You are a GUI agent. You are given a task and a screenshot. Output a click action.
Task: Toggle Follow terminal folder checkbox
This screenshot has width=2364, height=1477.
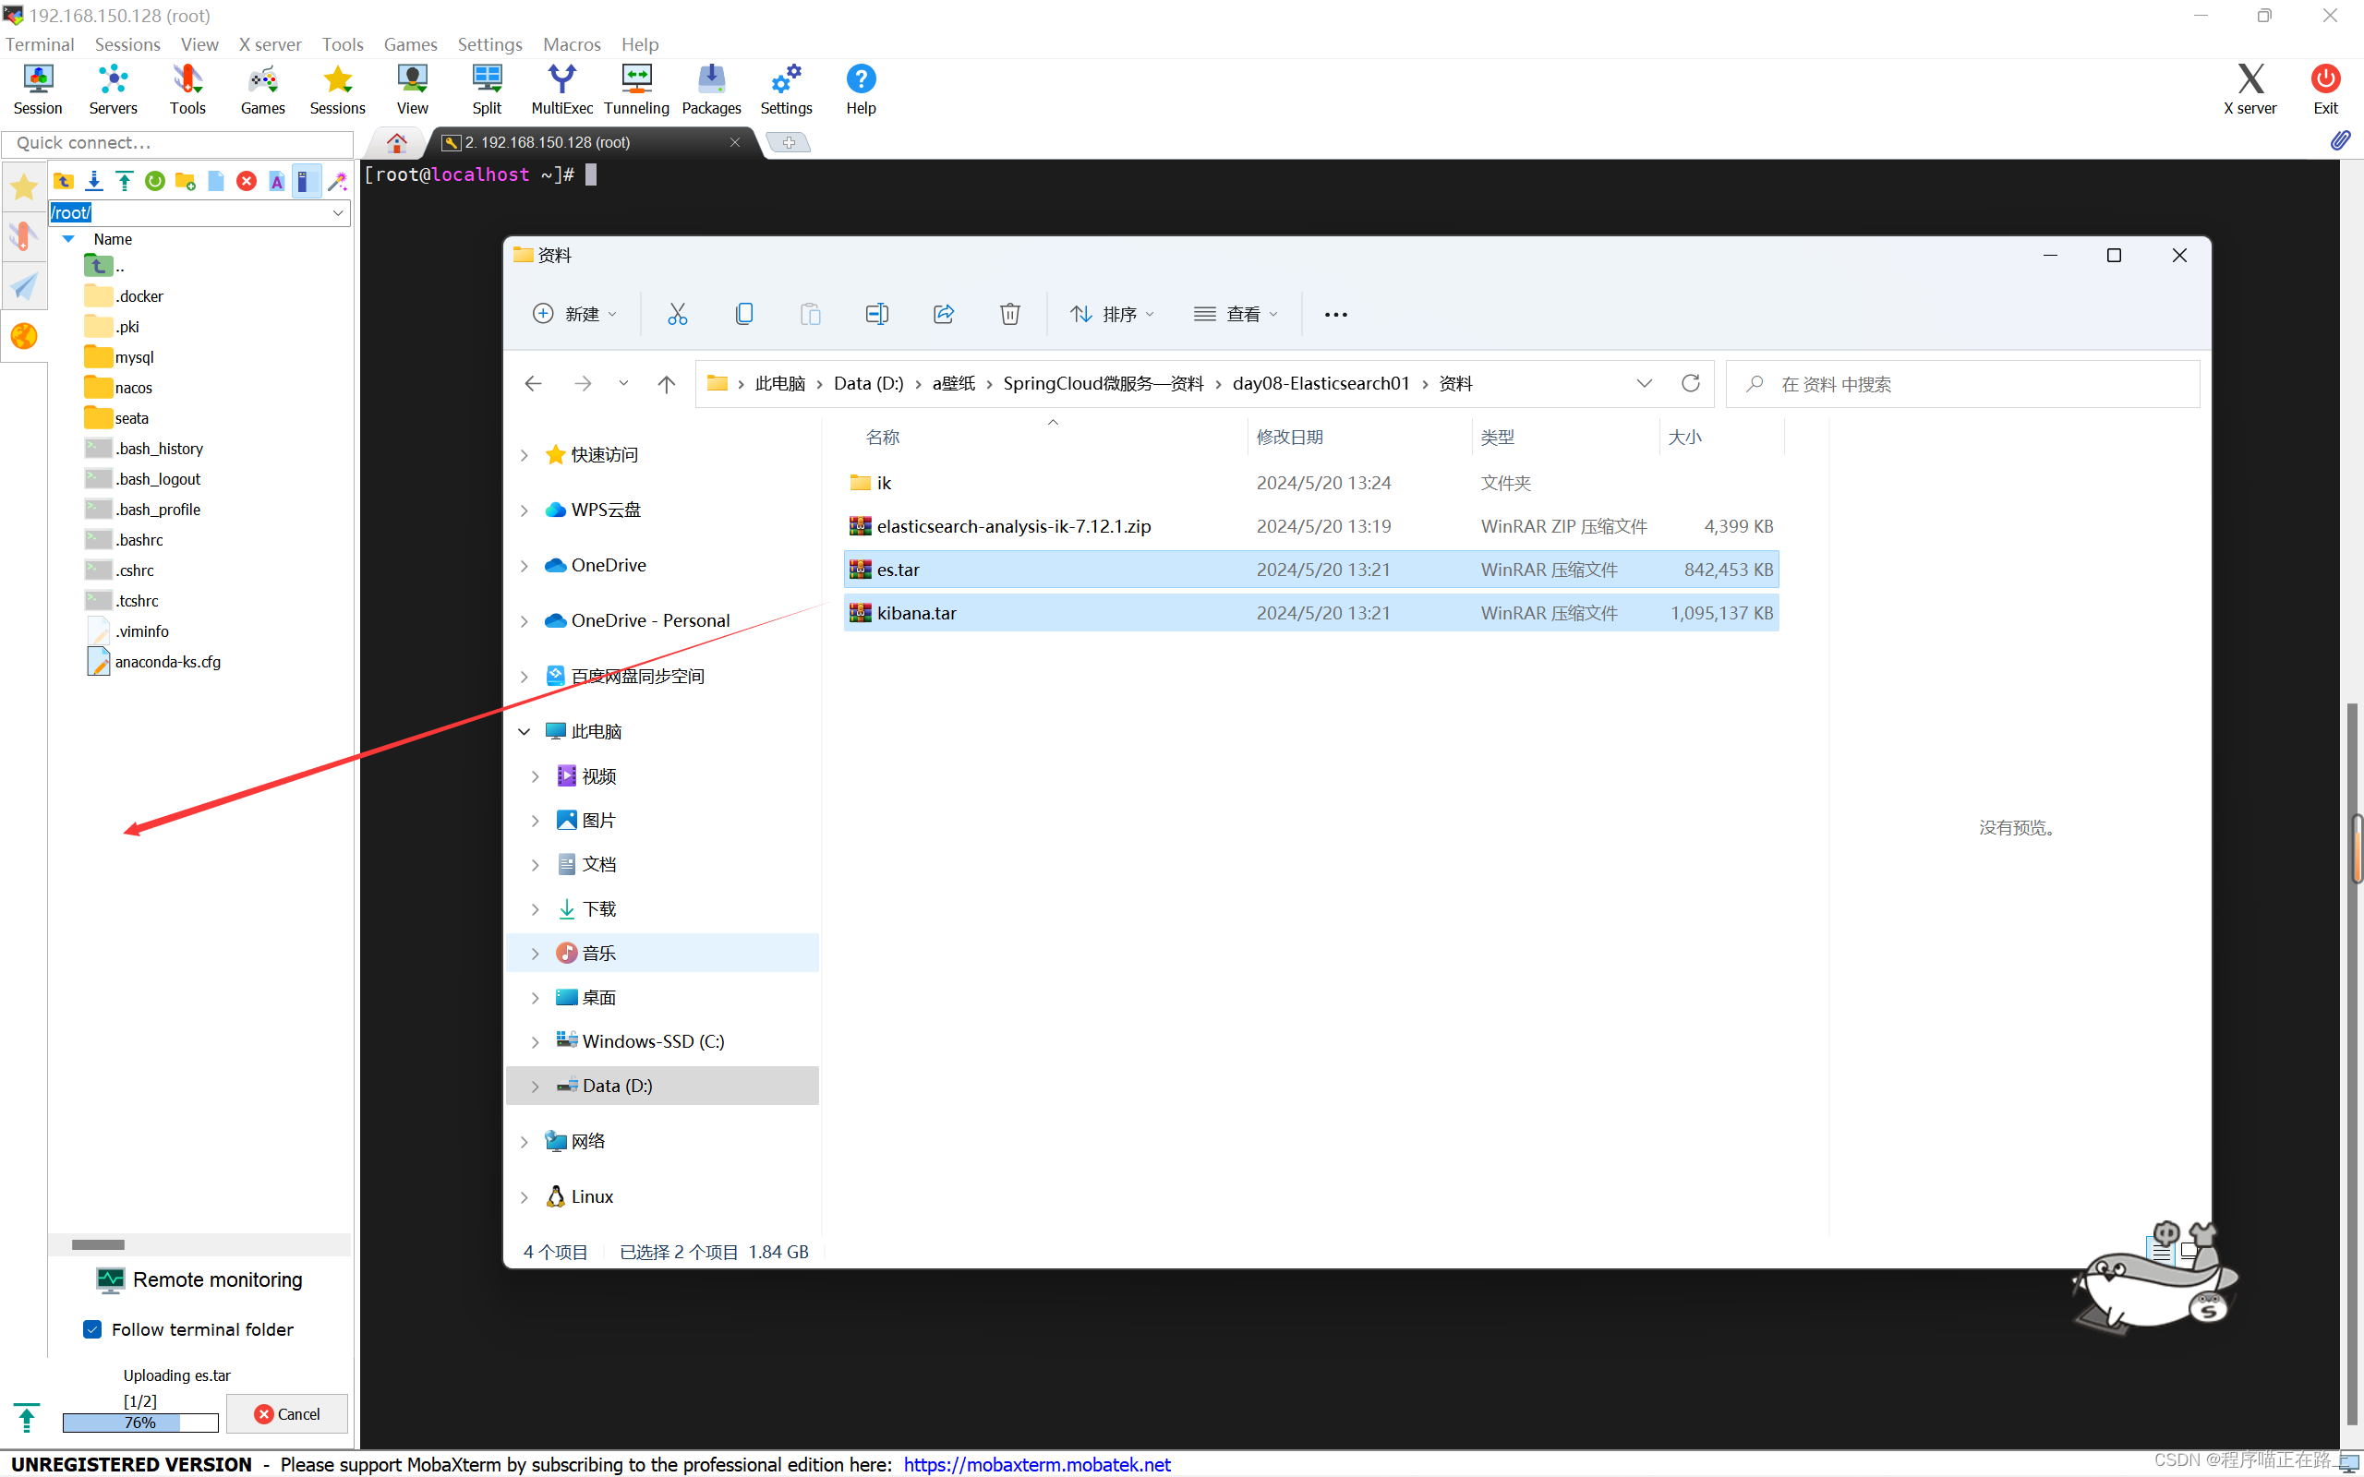(x=92, y=1329)
